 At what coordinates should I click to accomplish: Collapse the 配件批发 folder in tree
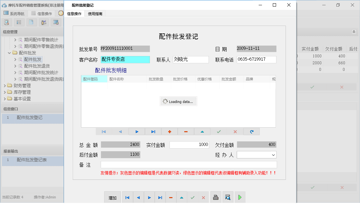tap(9, 52)
